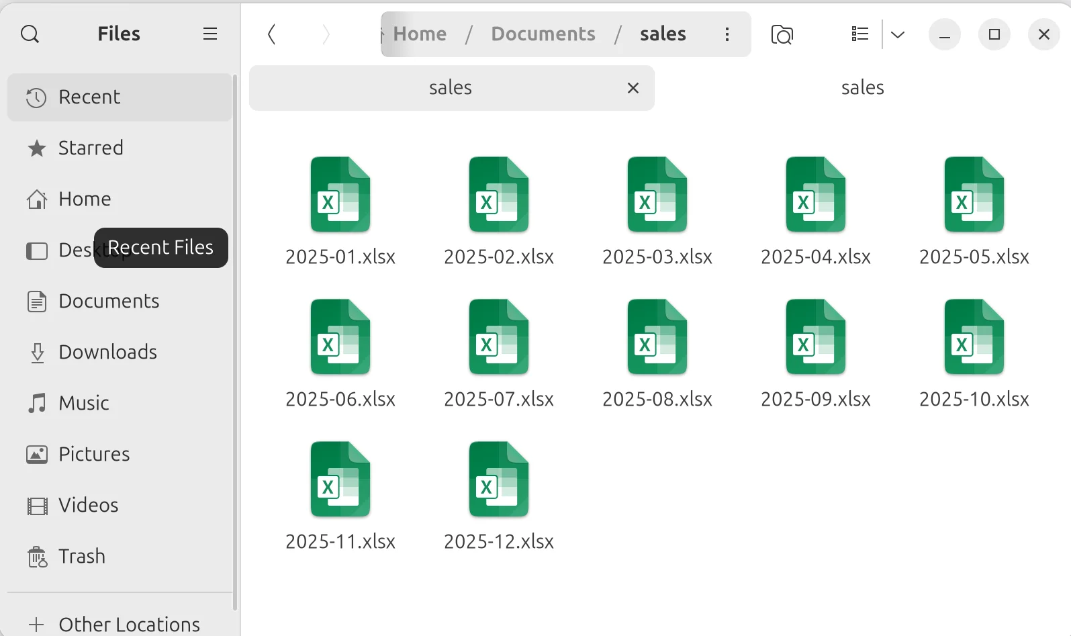Switch to the second sales tab
This screenshot has height=636, width=1071.
pyautogui.click(x=862, y=88)
